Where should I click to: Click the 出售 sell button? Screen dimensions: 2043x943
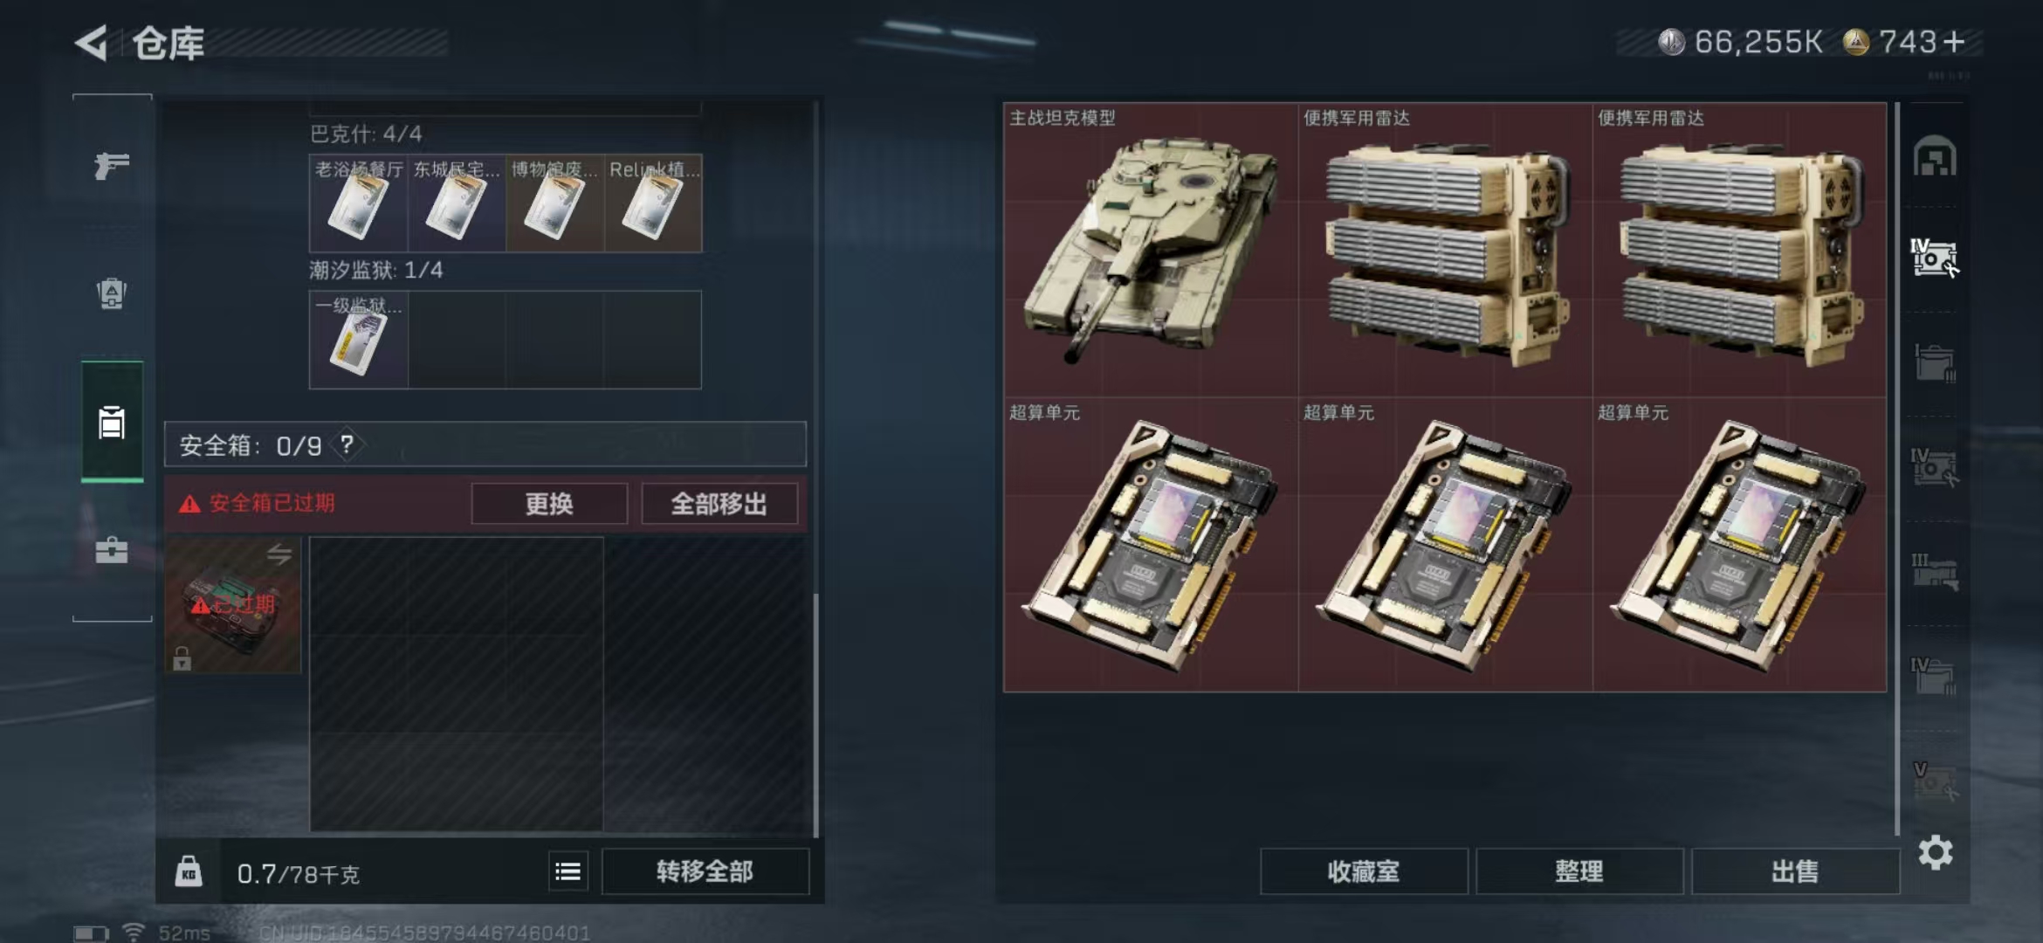coord(1795,871)
